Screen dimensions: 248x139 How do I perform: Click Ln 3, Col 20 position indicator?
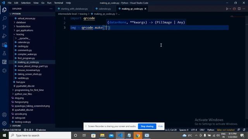point(171,130)
